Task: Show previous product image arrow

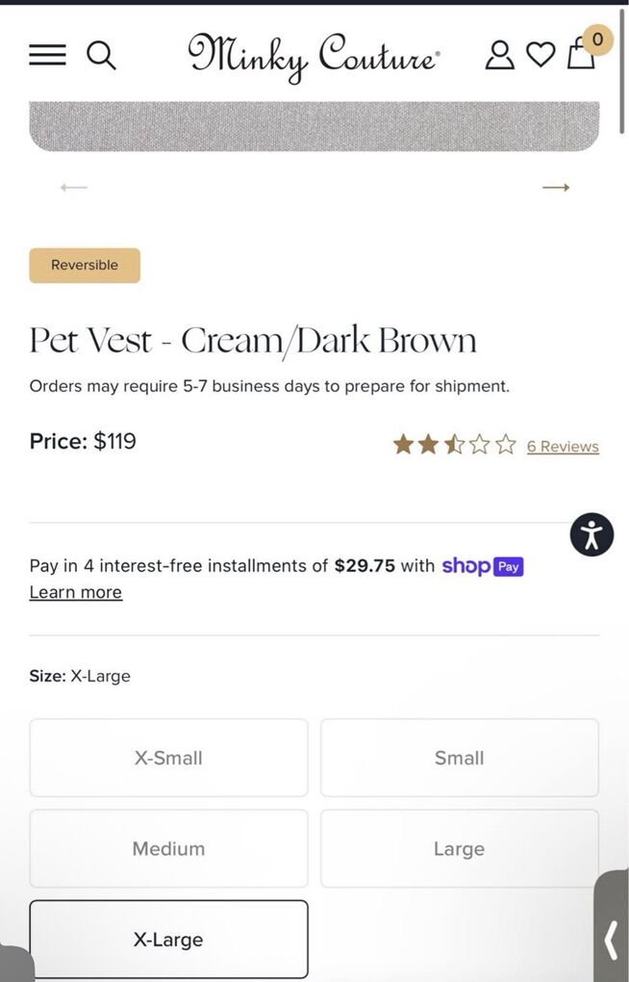Action: [x=74, y=187]
